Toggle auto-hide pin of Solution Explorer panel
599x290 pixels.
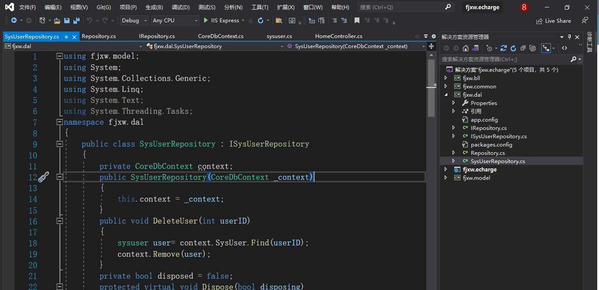tap(569, 37)
